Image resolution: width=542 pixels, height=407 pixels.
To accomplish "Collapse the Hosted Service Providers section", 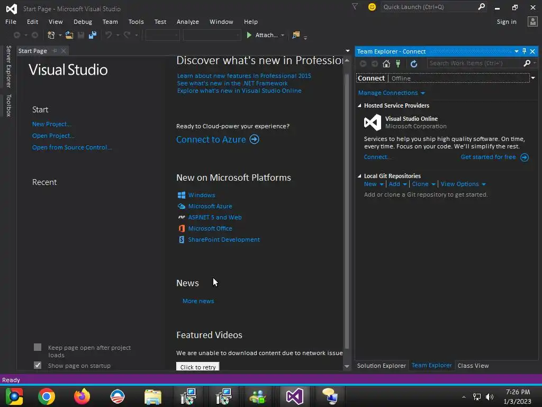I will [x=359, y=105].
